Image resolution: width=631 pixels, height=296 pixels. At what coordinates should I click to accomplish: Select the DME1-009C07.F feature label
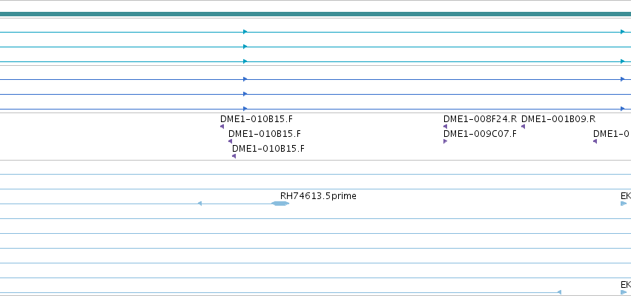(480, 134)
